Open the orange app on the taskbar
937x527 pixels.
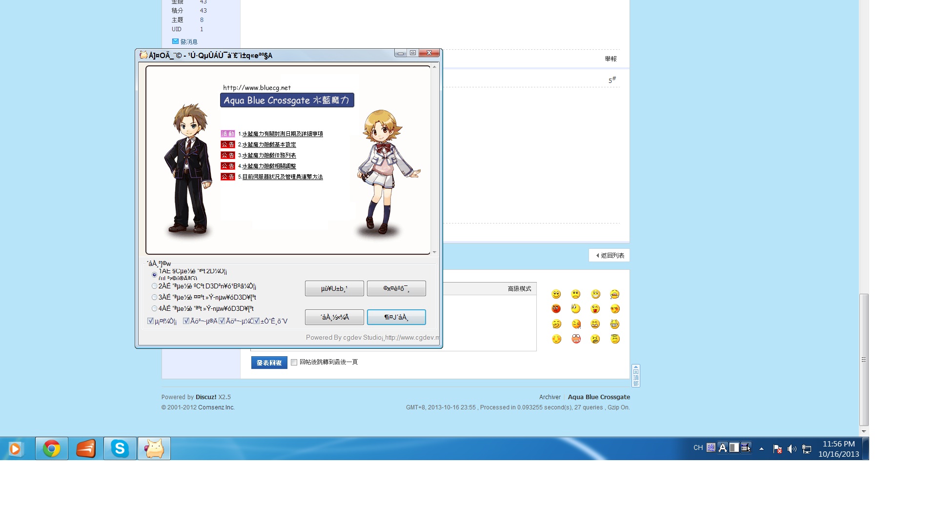tap(86, 448)
